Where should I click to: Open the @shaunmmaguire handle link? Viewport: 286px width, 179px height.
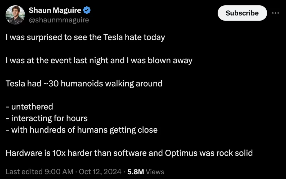(x=59, y=20)
